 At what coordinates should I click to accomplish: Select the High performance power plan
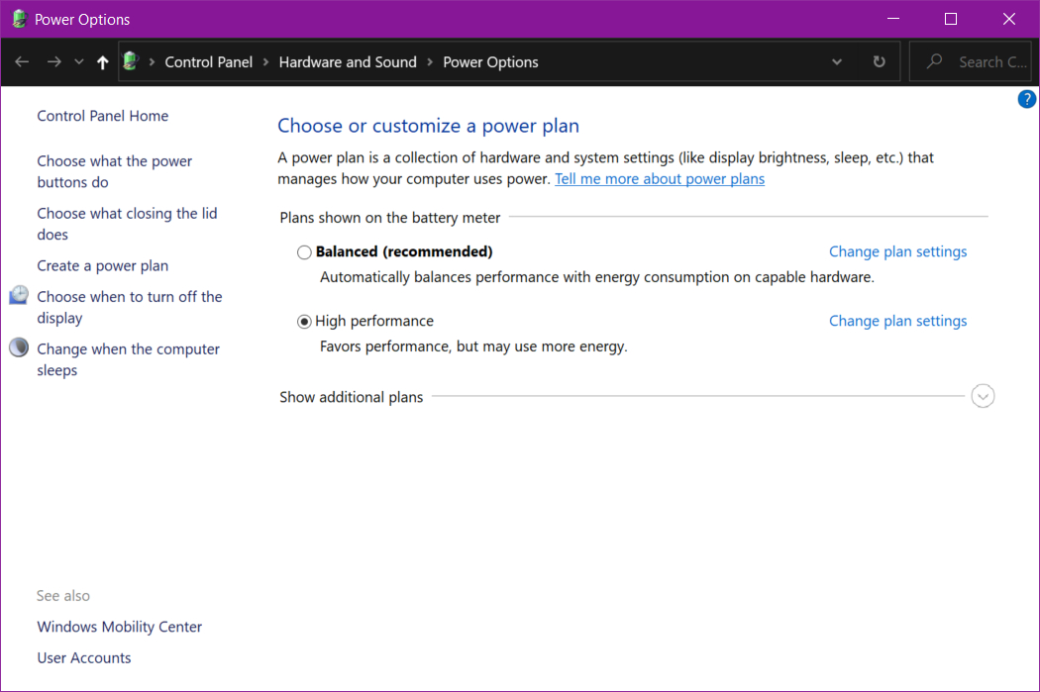click(x=304, y=321)
